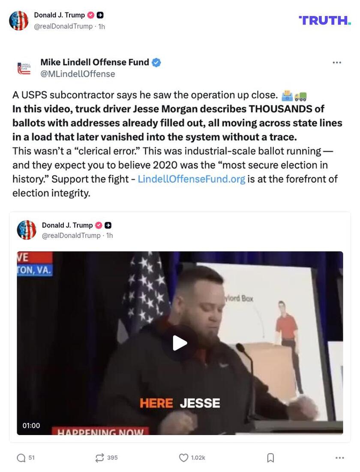Viewport: 360px width, 472px height.
Task: Open the bottom post options ellipsis
Action: pyautogui.click(x=339, y=458)
